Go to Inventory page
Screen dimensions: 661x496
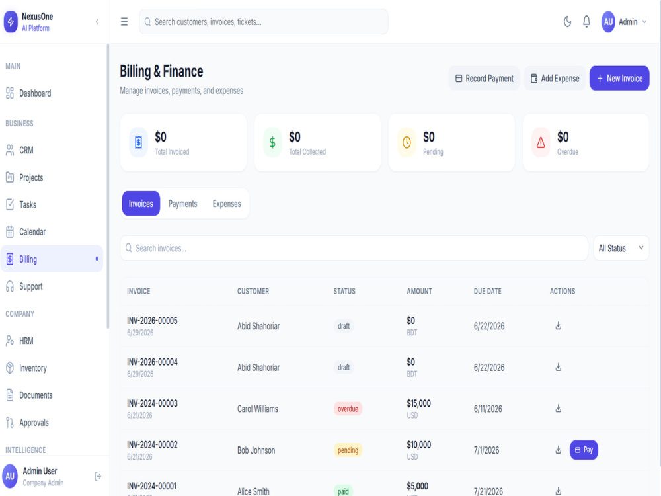52,368
